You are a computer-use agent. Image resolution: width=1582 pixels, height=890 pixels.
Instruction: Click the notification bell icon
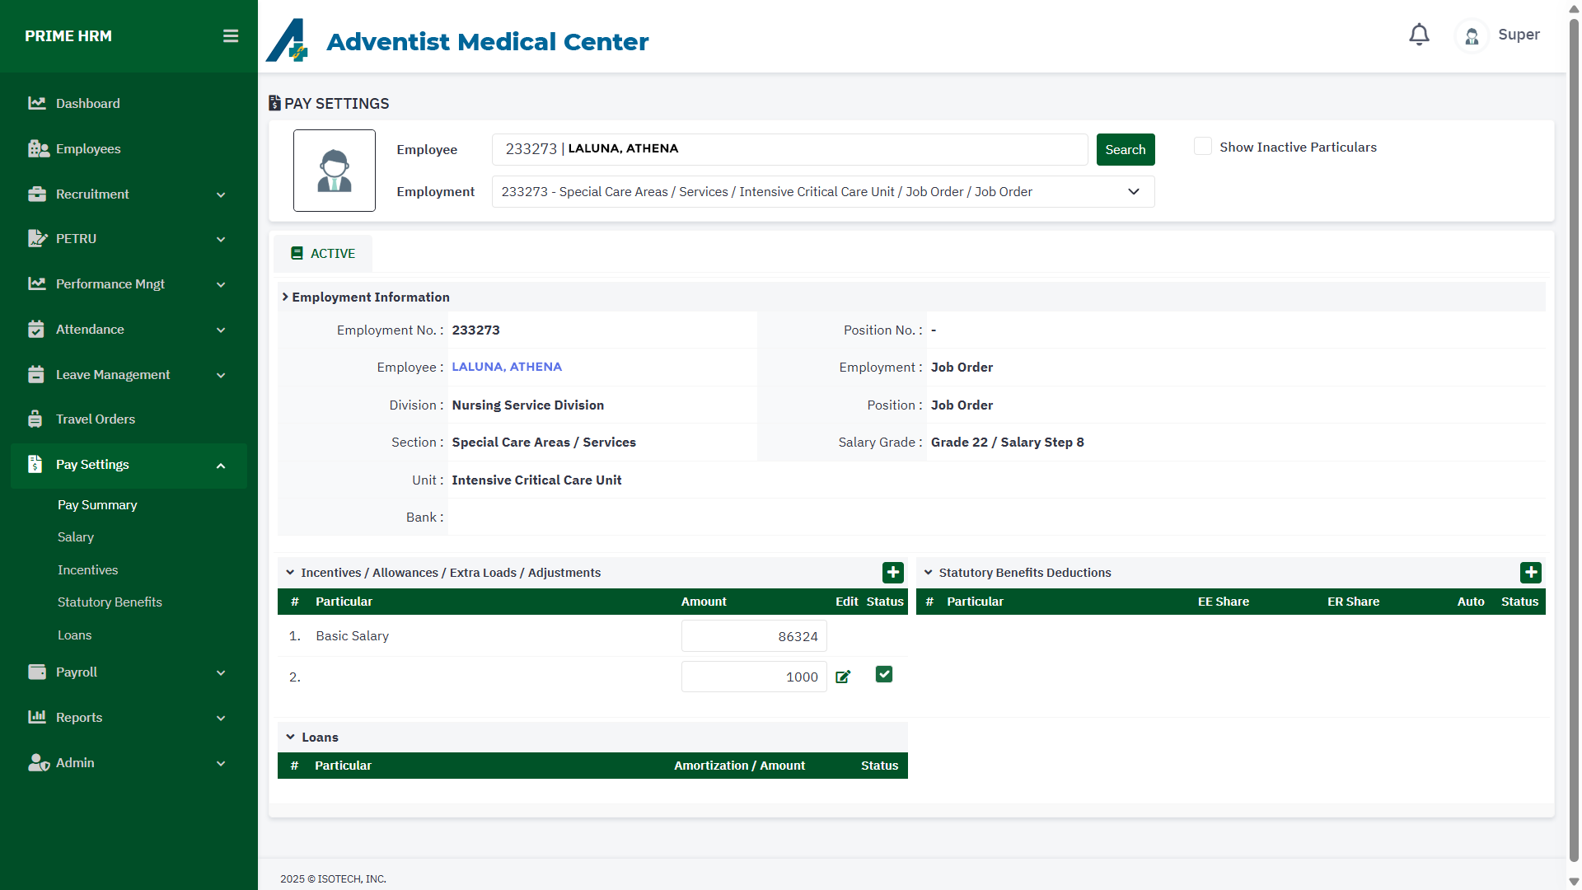tap(1419, 35)
